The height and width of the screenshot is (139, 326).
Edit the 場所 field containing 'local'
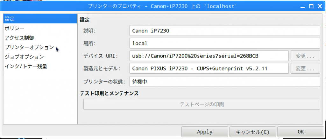224,43
